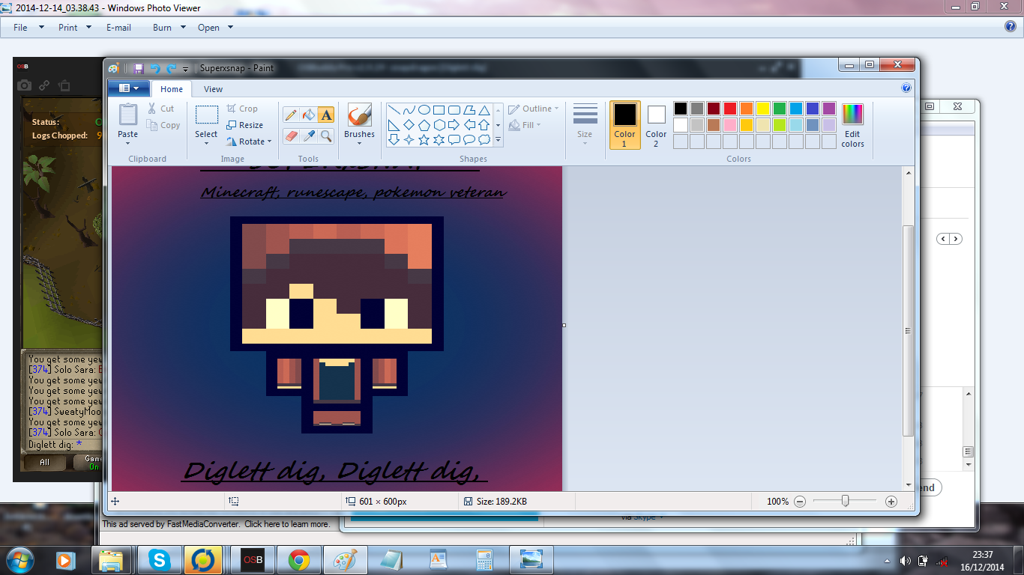
Task: Click the Paint canvas vertical scrollbar
Action: 909,330
